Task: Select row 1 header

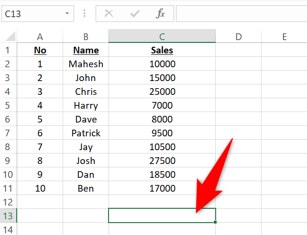Action: click(8, 50)
